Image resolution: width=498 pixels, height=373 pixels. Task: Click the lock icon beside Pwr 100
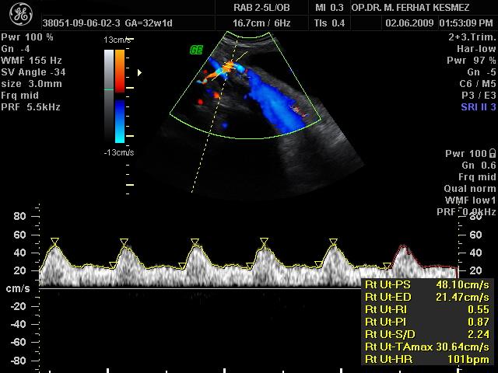491,154
